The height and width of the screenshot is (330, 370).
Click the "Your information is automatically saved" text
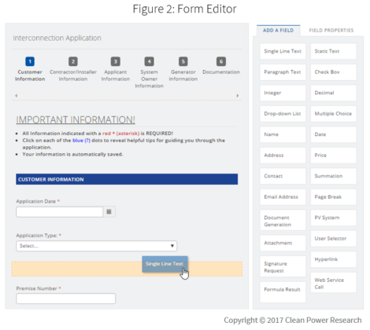[72, 154]
